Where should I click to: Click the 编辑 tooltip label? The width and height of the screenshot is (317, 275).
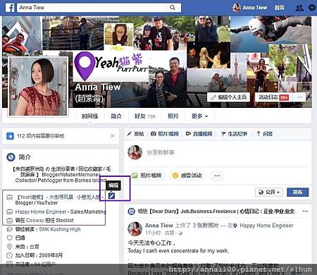pos(113,185)
